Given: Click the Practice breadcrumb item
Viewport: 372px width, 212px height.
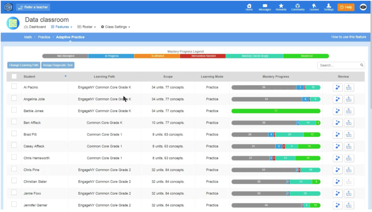Looking at the screenshot, I should click(x=44, y=37).
